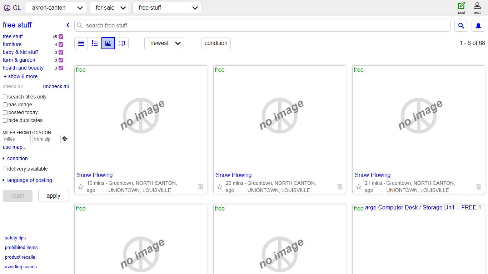Image resolution: width=488 pixels, height=274 pixels.
Task: Open the for sale section menu
Action: [x=109, y=8]
